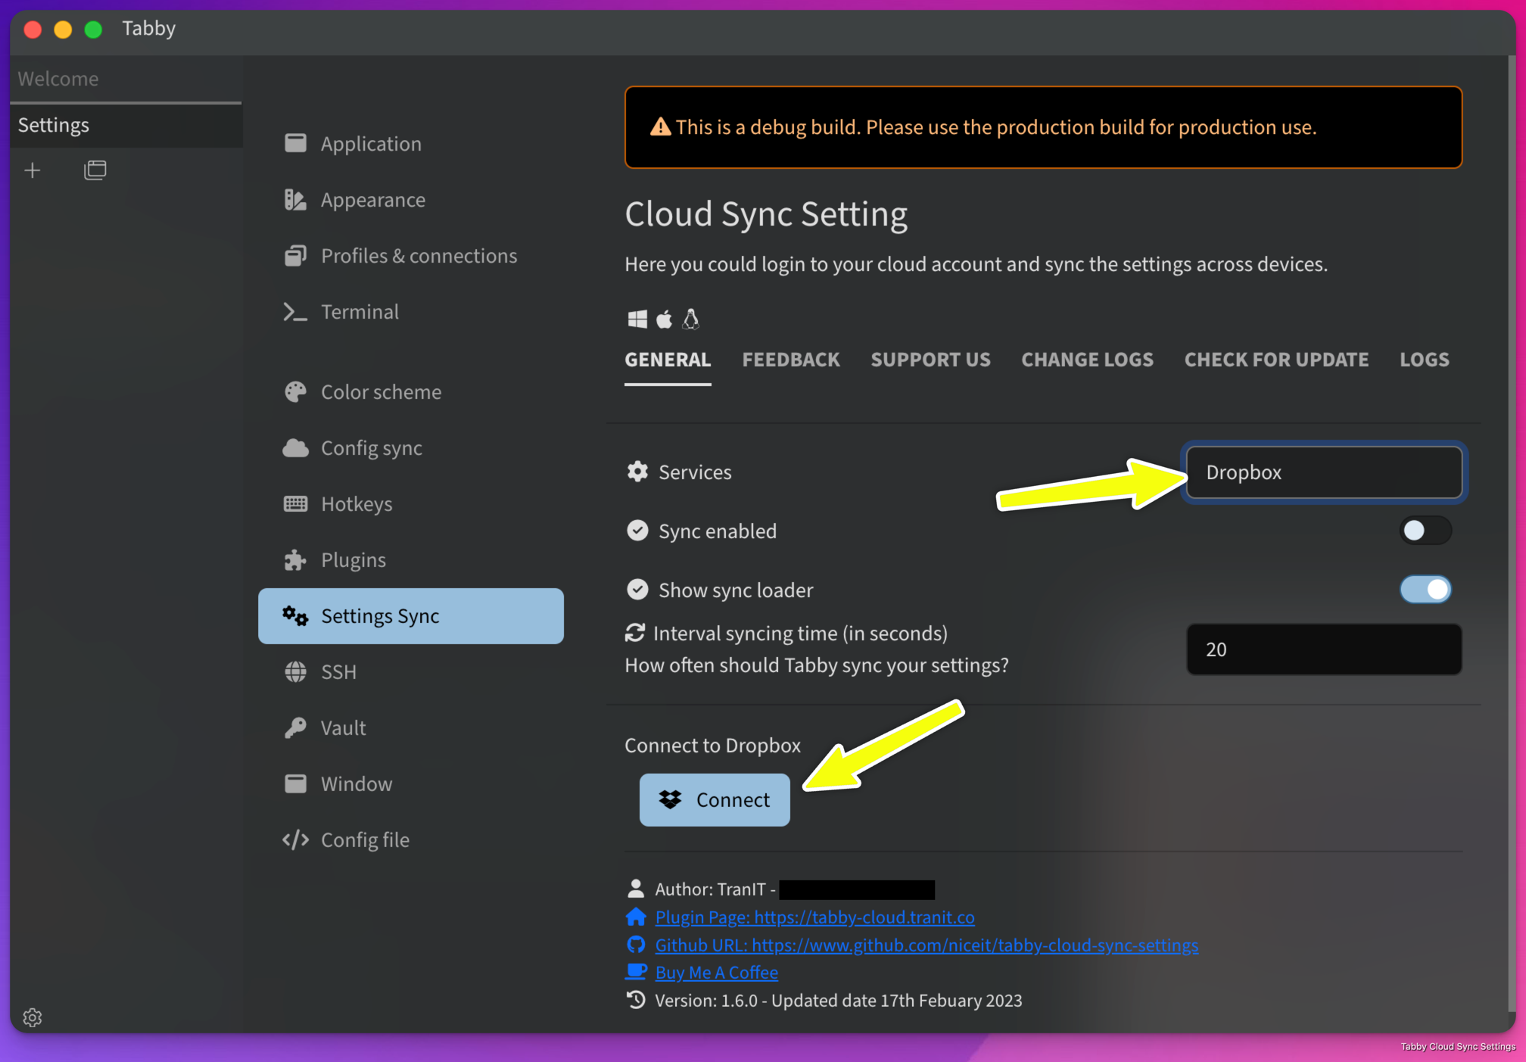Viewport: 1526px width, 1062px height.
Task: Click the Plugins puzzle piece icon
Action: coord(295,559)
